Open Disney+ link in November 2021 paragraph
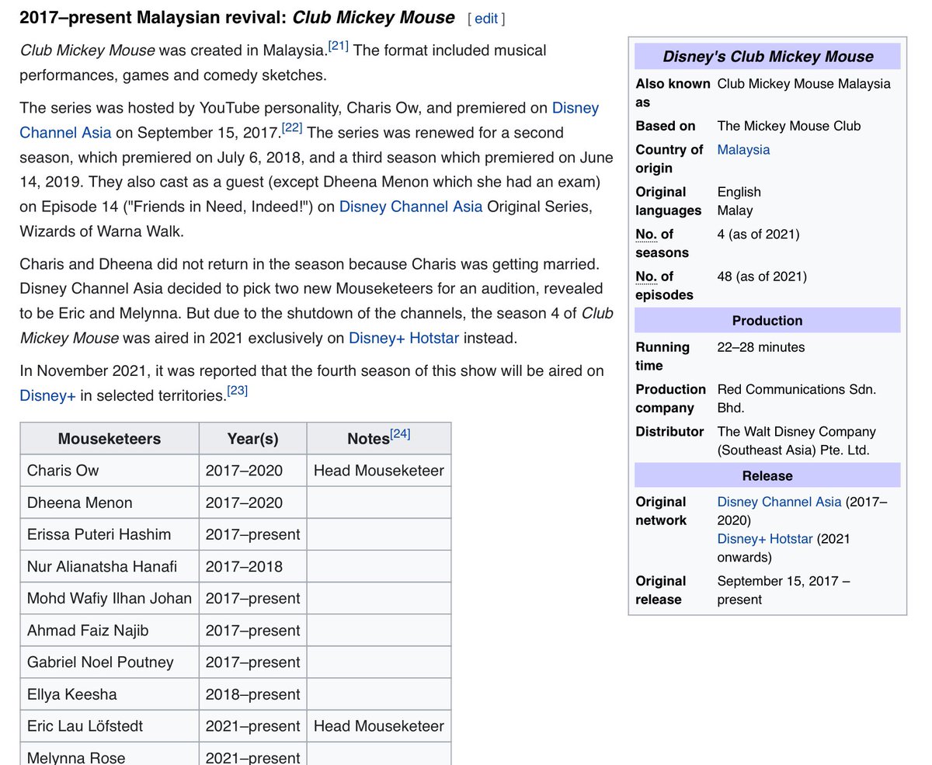The width and height of the screenshot is (932, 765). 47,395
